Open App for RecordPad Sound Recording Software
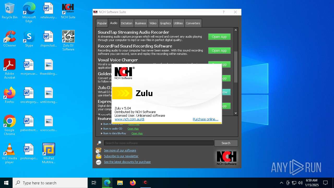The image size is (334, 188). [219, 51]
